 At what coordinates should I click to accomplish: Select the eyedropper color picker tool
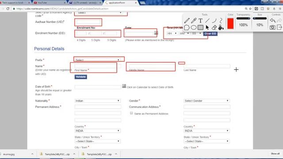pos(194,21)
